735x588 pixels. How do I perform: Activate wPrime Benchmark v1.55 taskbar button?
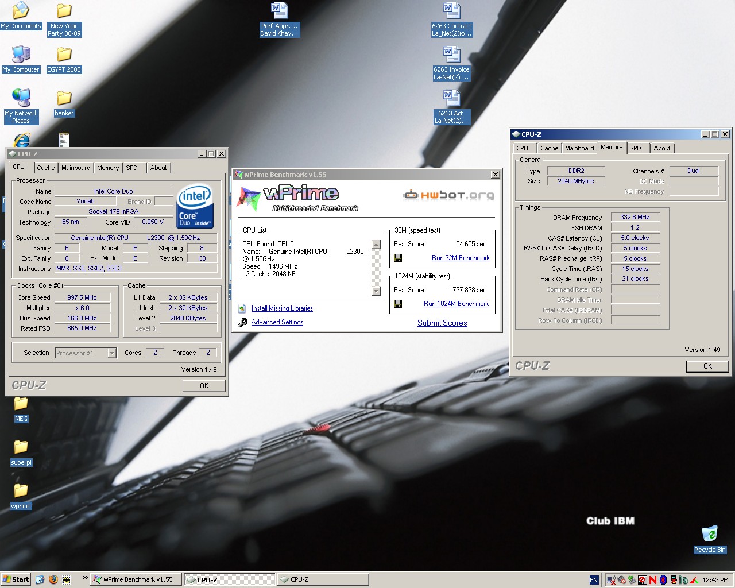pos(136,580)
